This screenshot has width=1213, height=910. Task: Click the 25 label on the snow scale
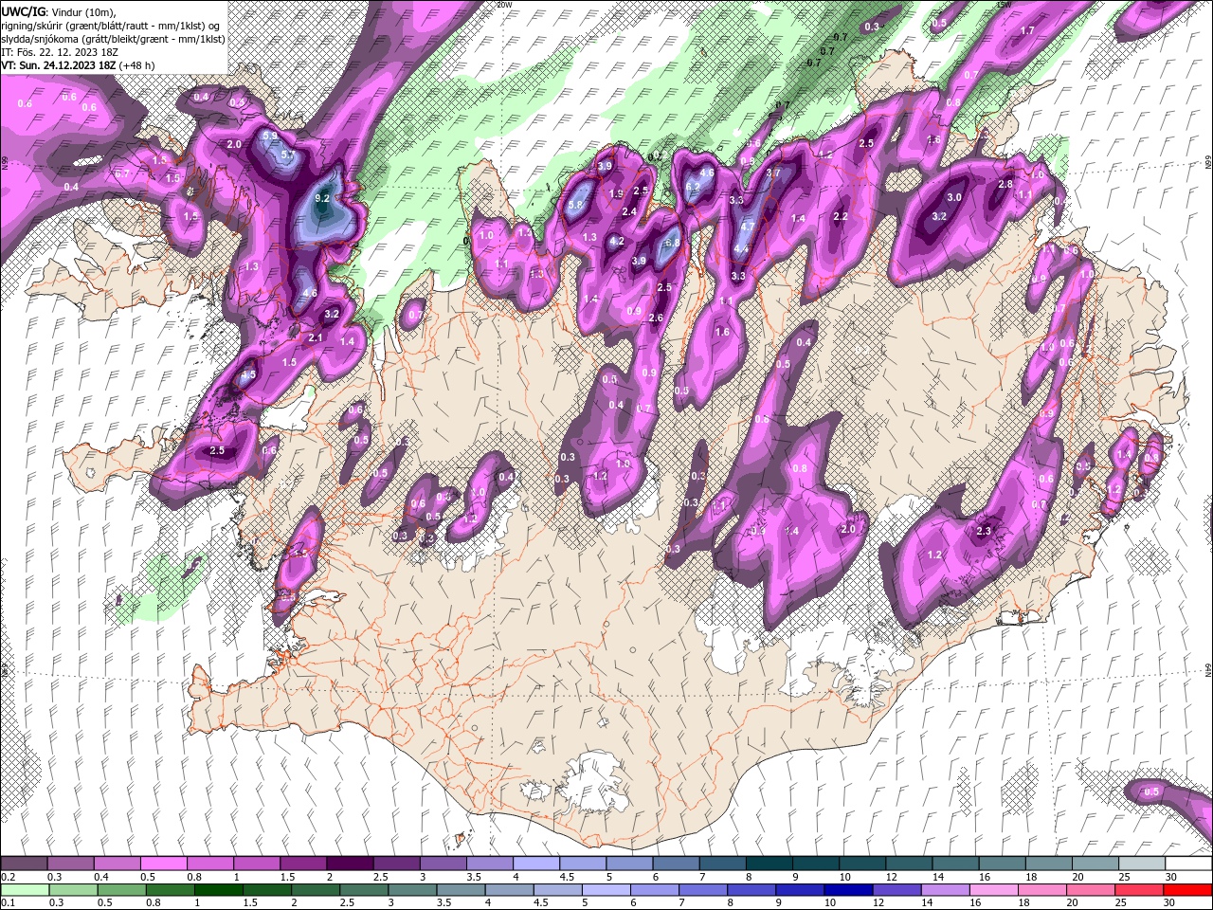point(1124,877)
